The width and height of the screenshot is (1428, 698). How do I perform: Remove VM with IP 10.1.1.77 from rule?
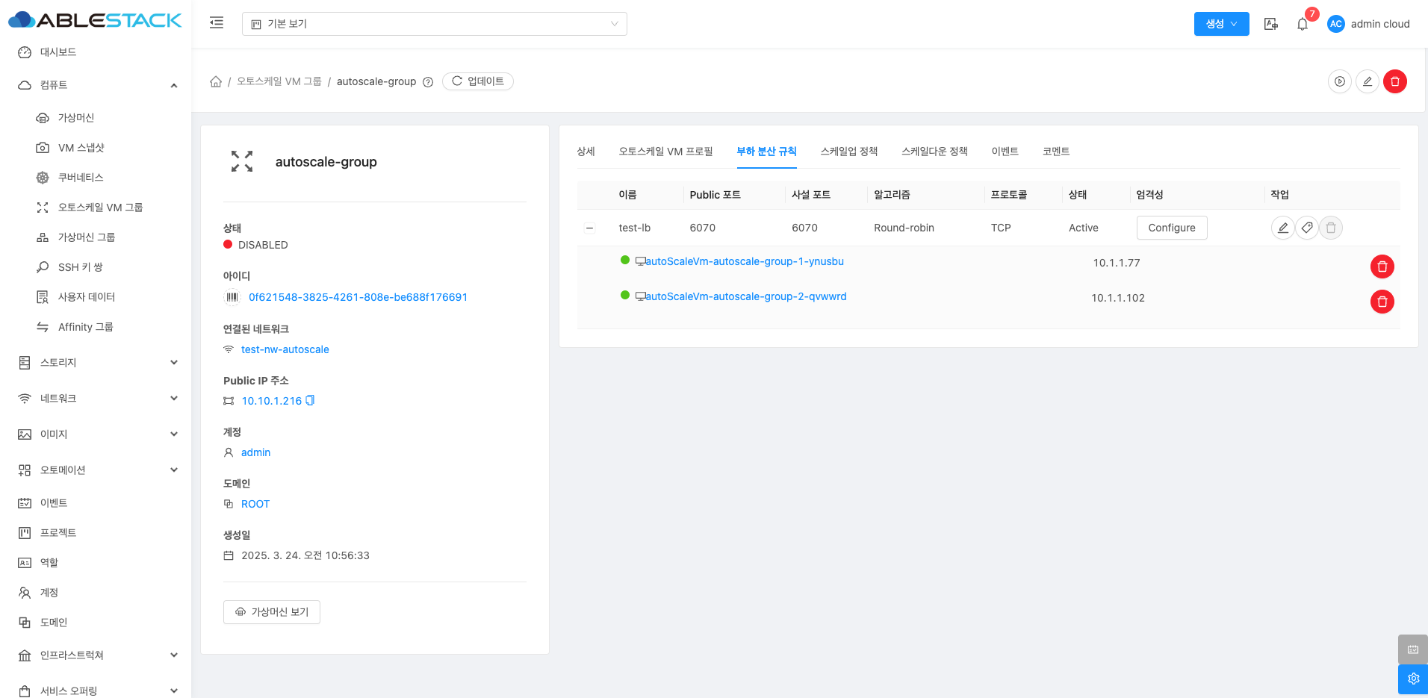point(1382,267)
